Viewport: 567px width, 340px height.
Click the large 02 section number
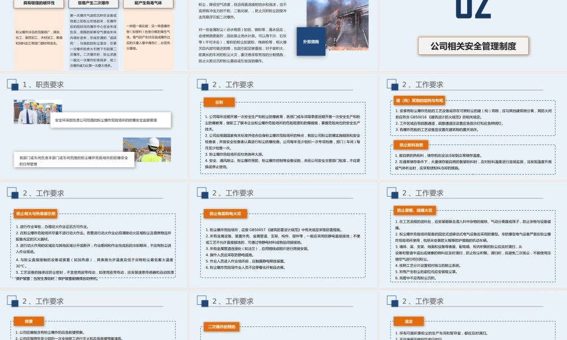(473, 9)
